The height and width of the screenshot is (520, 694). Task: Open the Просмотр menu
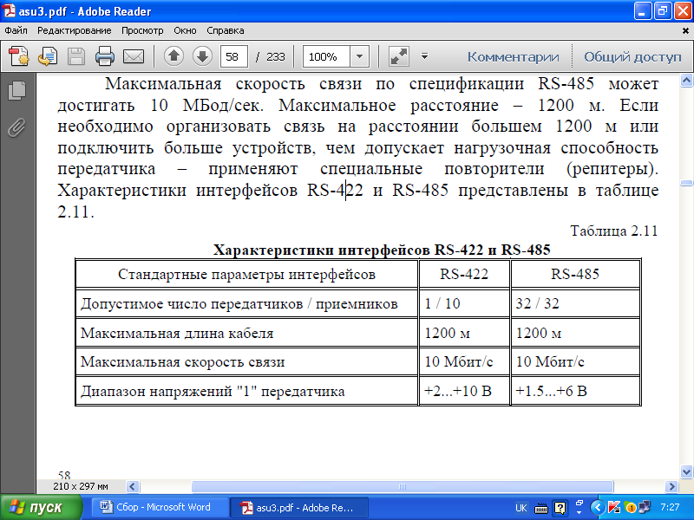(142, 30)
